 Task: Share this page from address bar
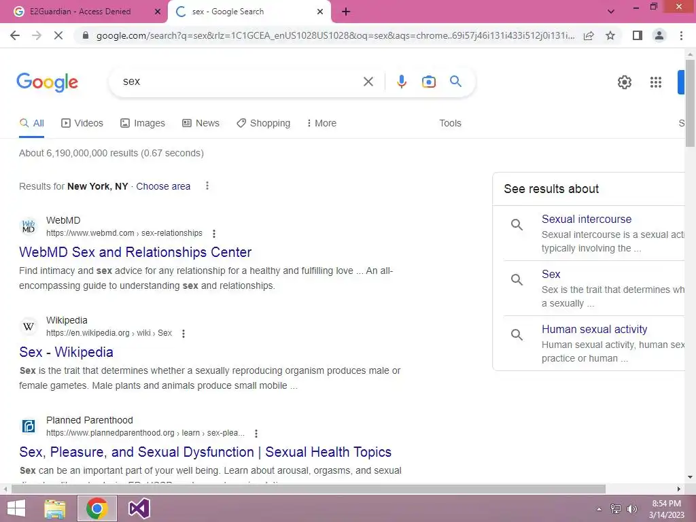(x=589, y=35)
